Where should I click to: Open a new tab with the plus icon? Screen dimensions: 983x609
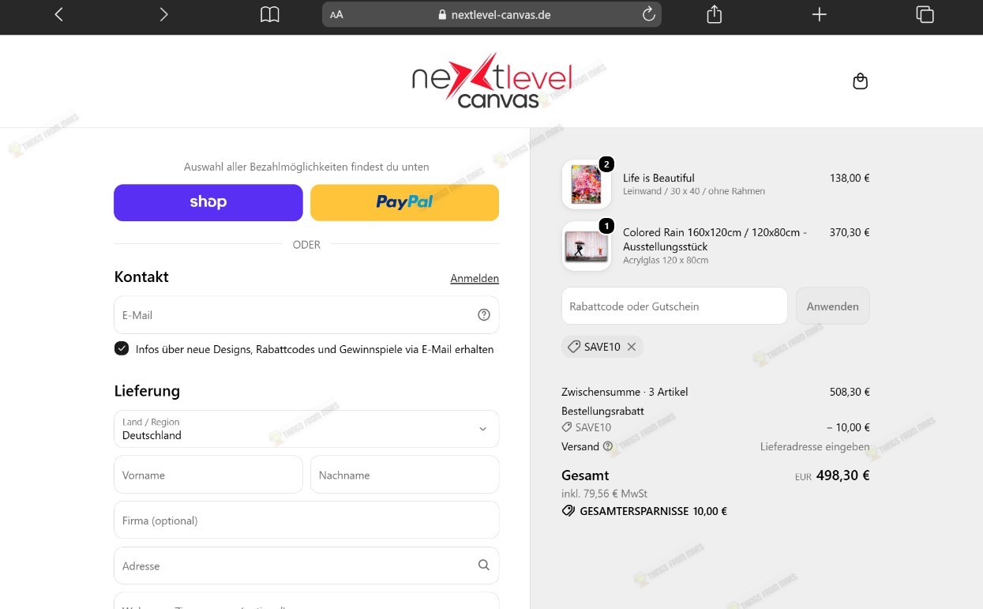820,14
